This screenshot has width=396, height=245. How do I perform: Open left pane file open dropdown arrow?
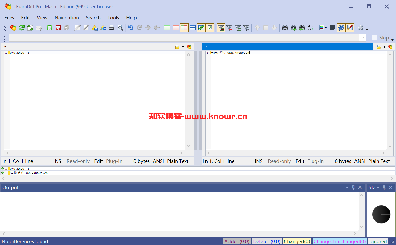pyautogui.click(x=183, y=47)
